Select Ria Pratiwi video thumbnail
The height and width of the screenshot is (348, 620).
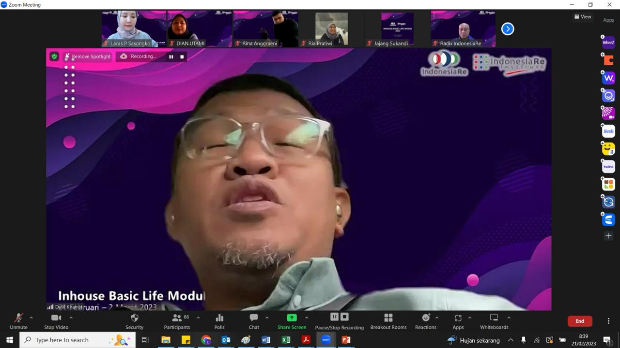pos(331,29)
